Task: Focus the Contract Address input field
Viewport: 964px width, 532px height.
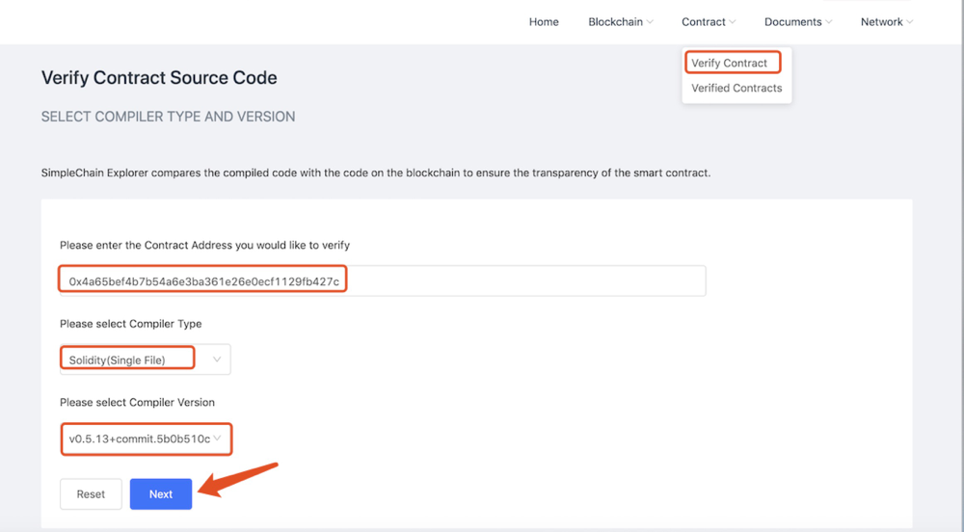Action: (x=382, y=281)
